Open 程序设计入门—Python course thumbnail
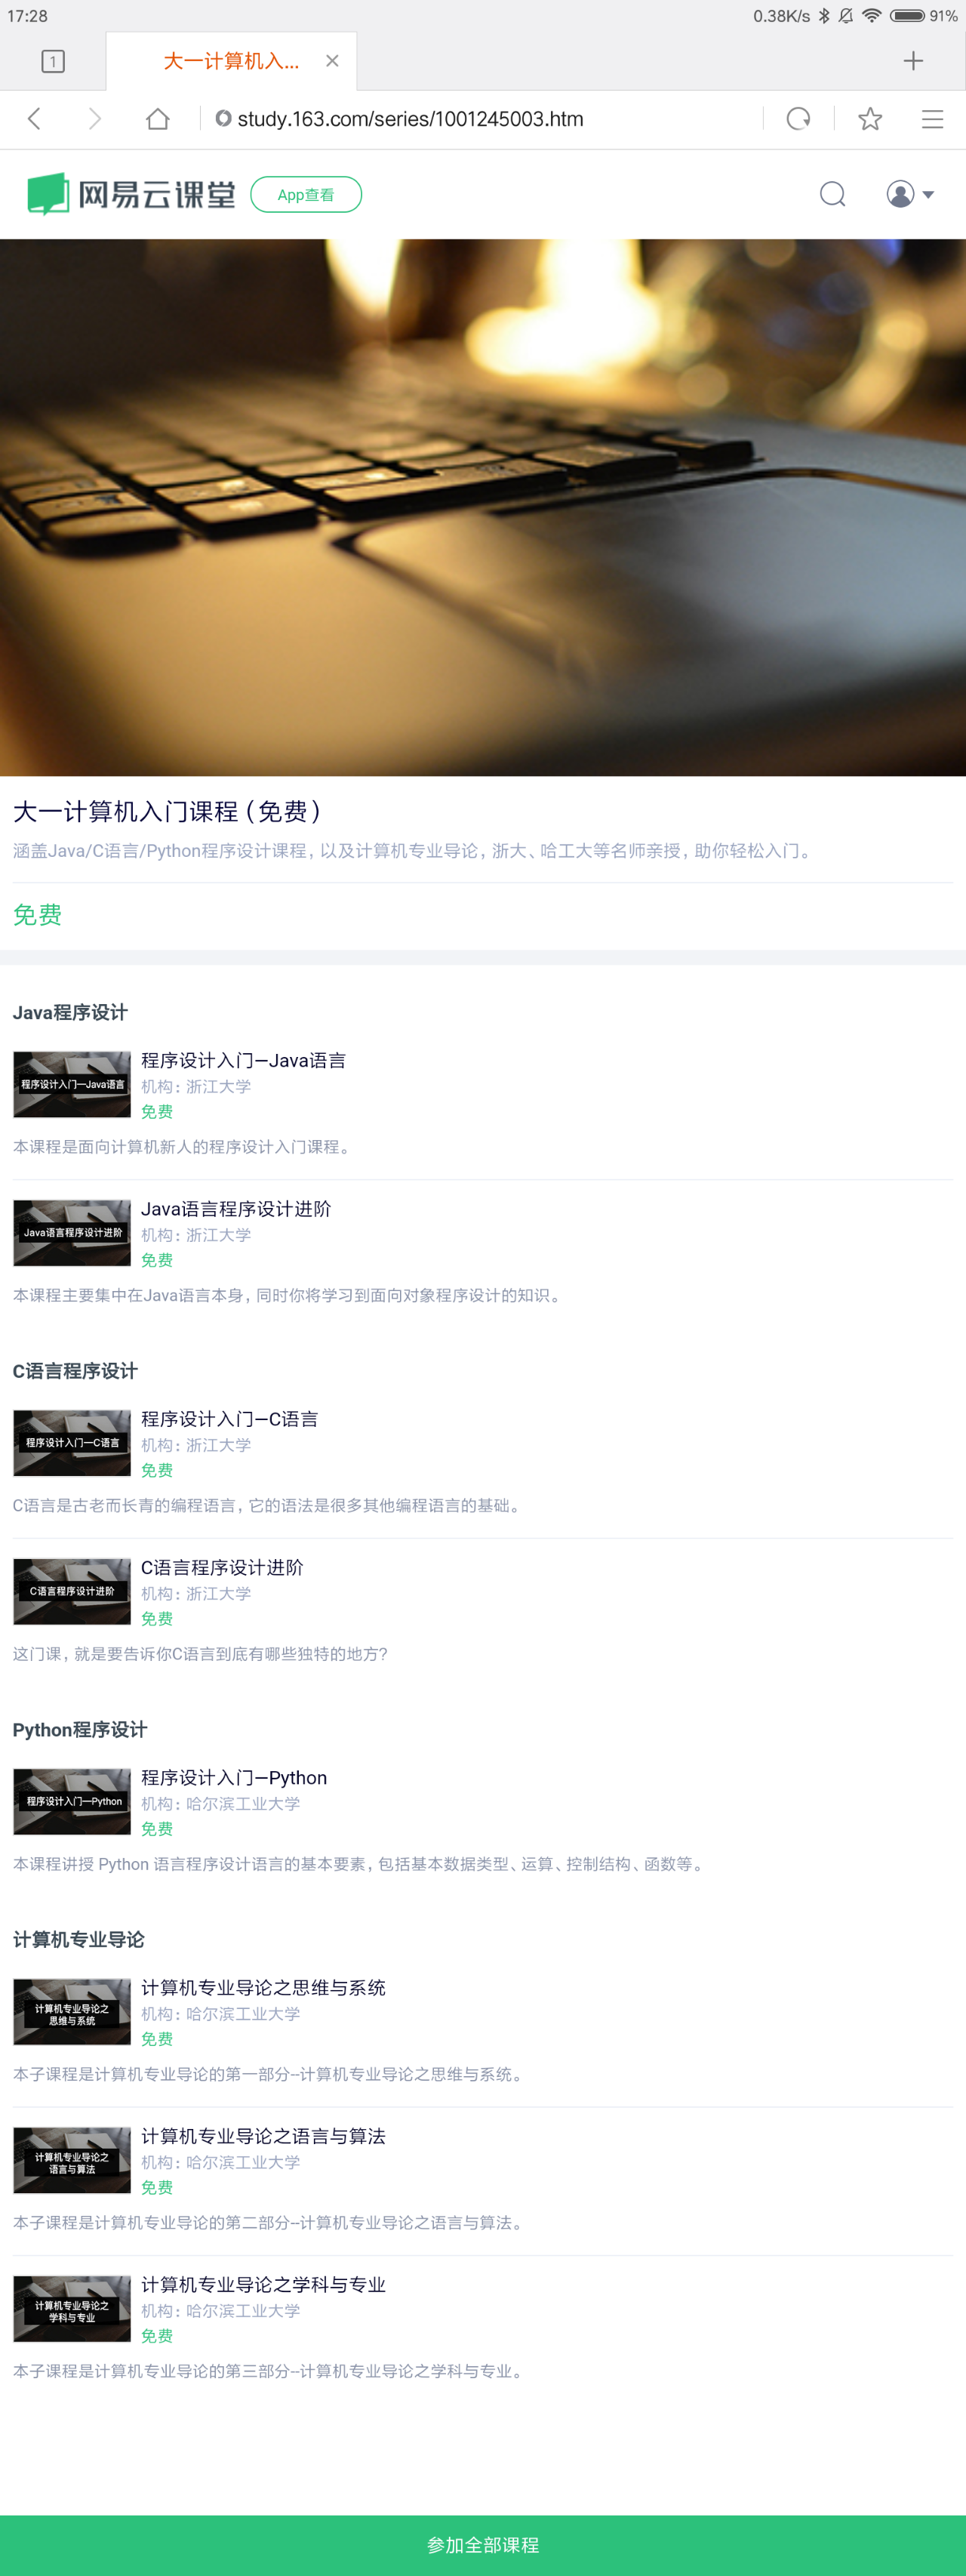This screenshot has width=966, height=2576. click(72, 1801)
